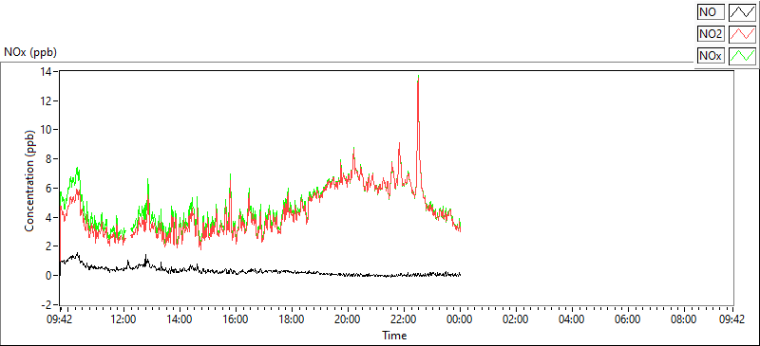
Task: Click the Time axis label
Action: [394, 335]
